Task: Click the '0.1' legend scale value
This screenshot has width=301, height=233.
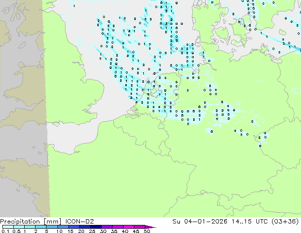Action: pyautogui.click(x=5, y=231)
